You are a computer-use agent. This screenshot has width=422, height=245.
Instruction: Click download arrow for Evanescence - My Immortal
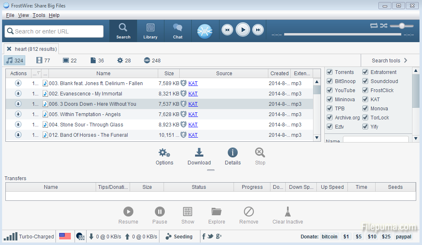pos(18,93)
